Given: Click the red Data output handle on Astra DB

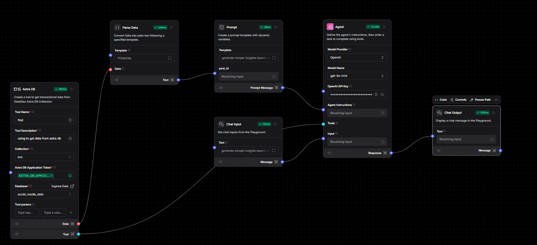Looking at the screenshot, I should point(78,224).
